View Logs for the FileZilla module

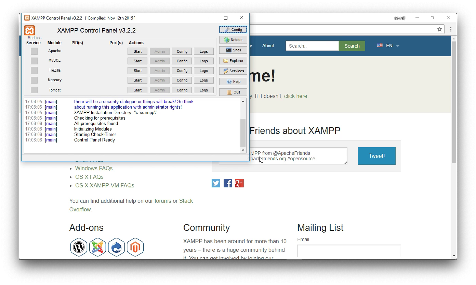(204, 71)
